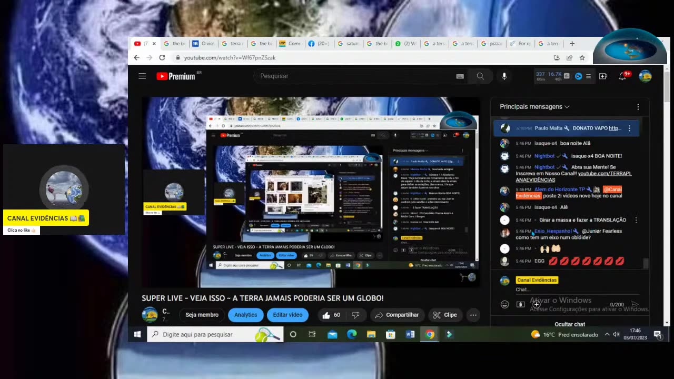674x379 pixels.
Task: Open the YouTube hamburger guide menu
Action: click(142, 76)
